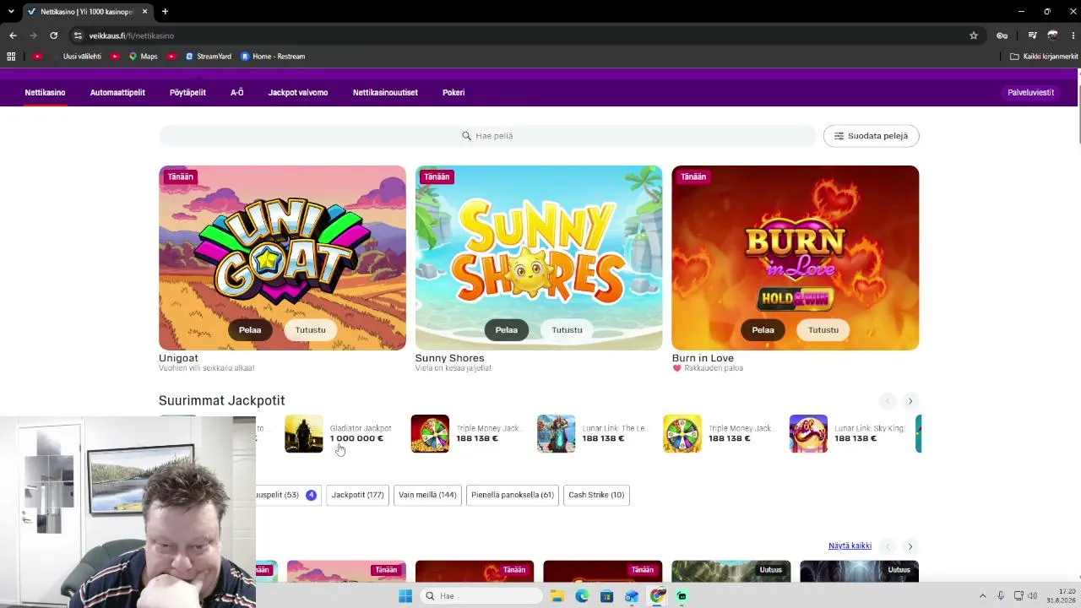1081x608 pixels.
Task: Click Tutustu on the Unigoat card
Action: tap(310, 330)
